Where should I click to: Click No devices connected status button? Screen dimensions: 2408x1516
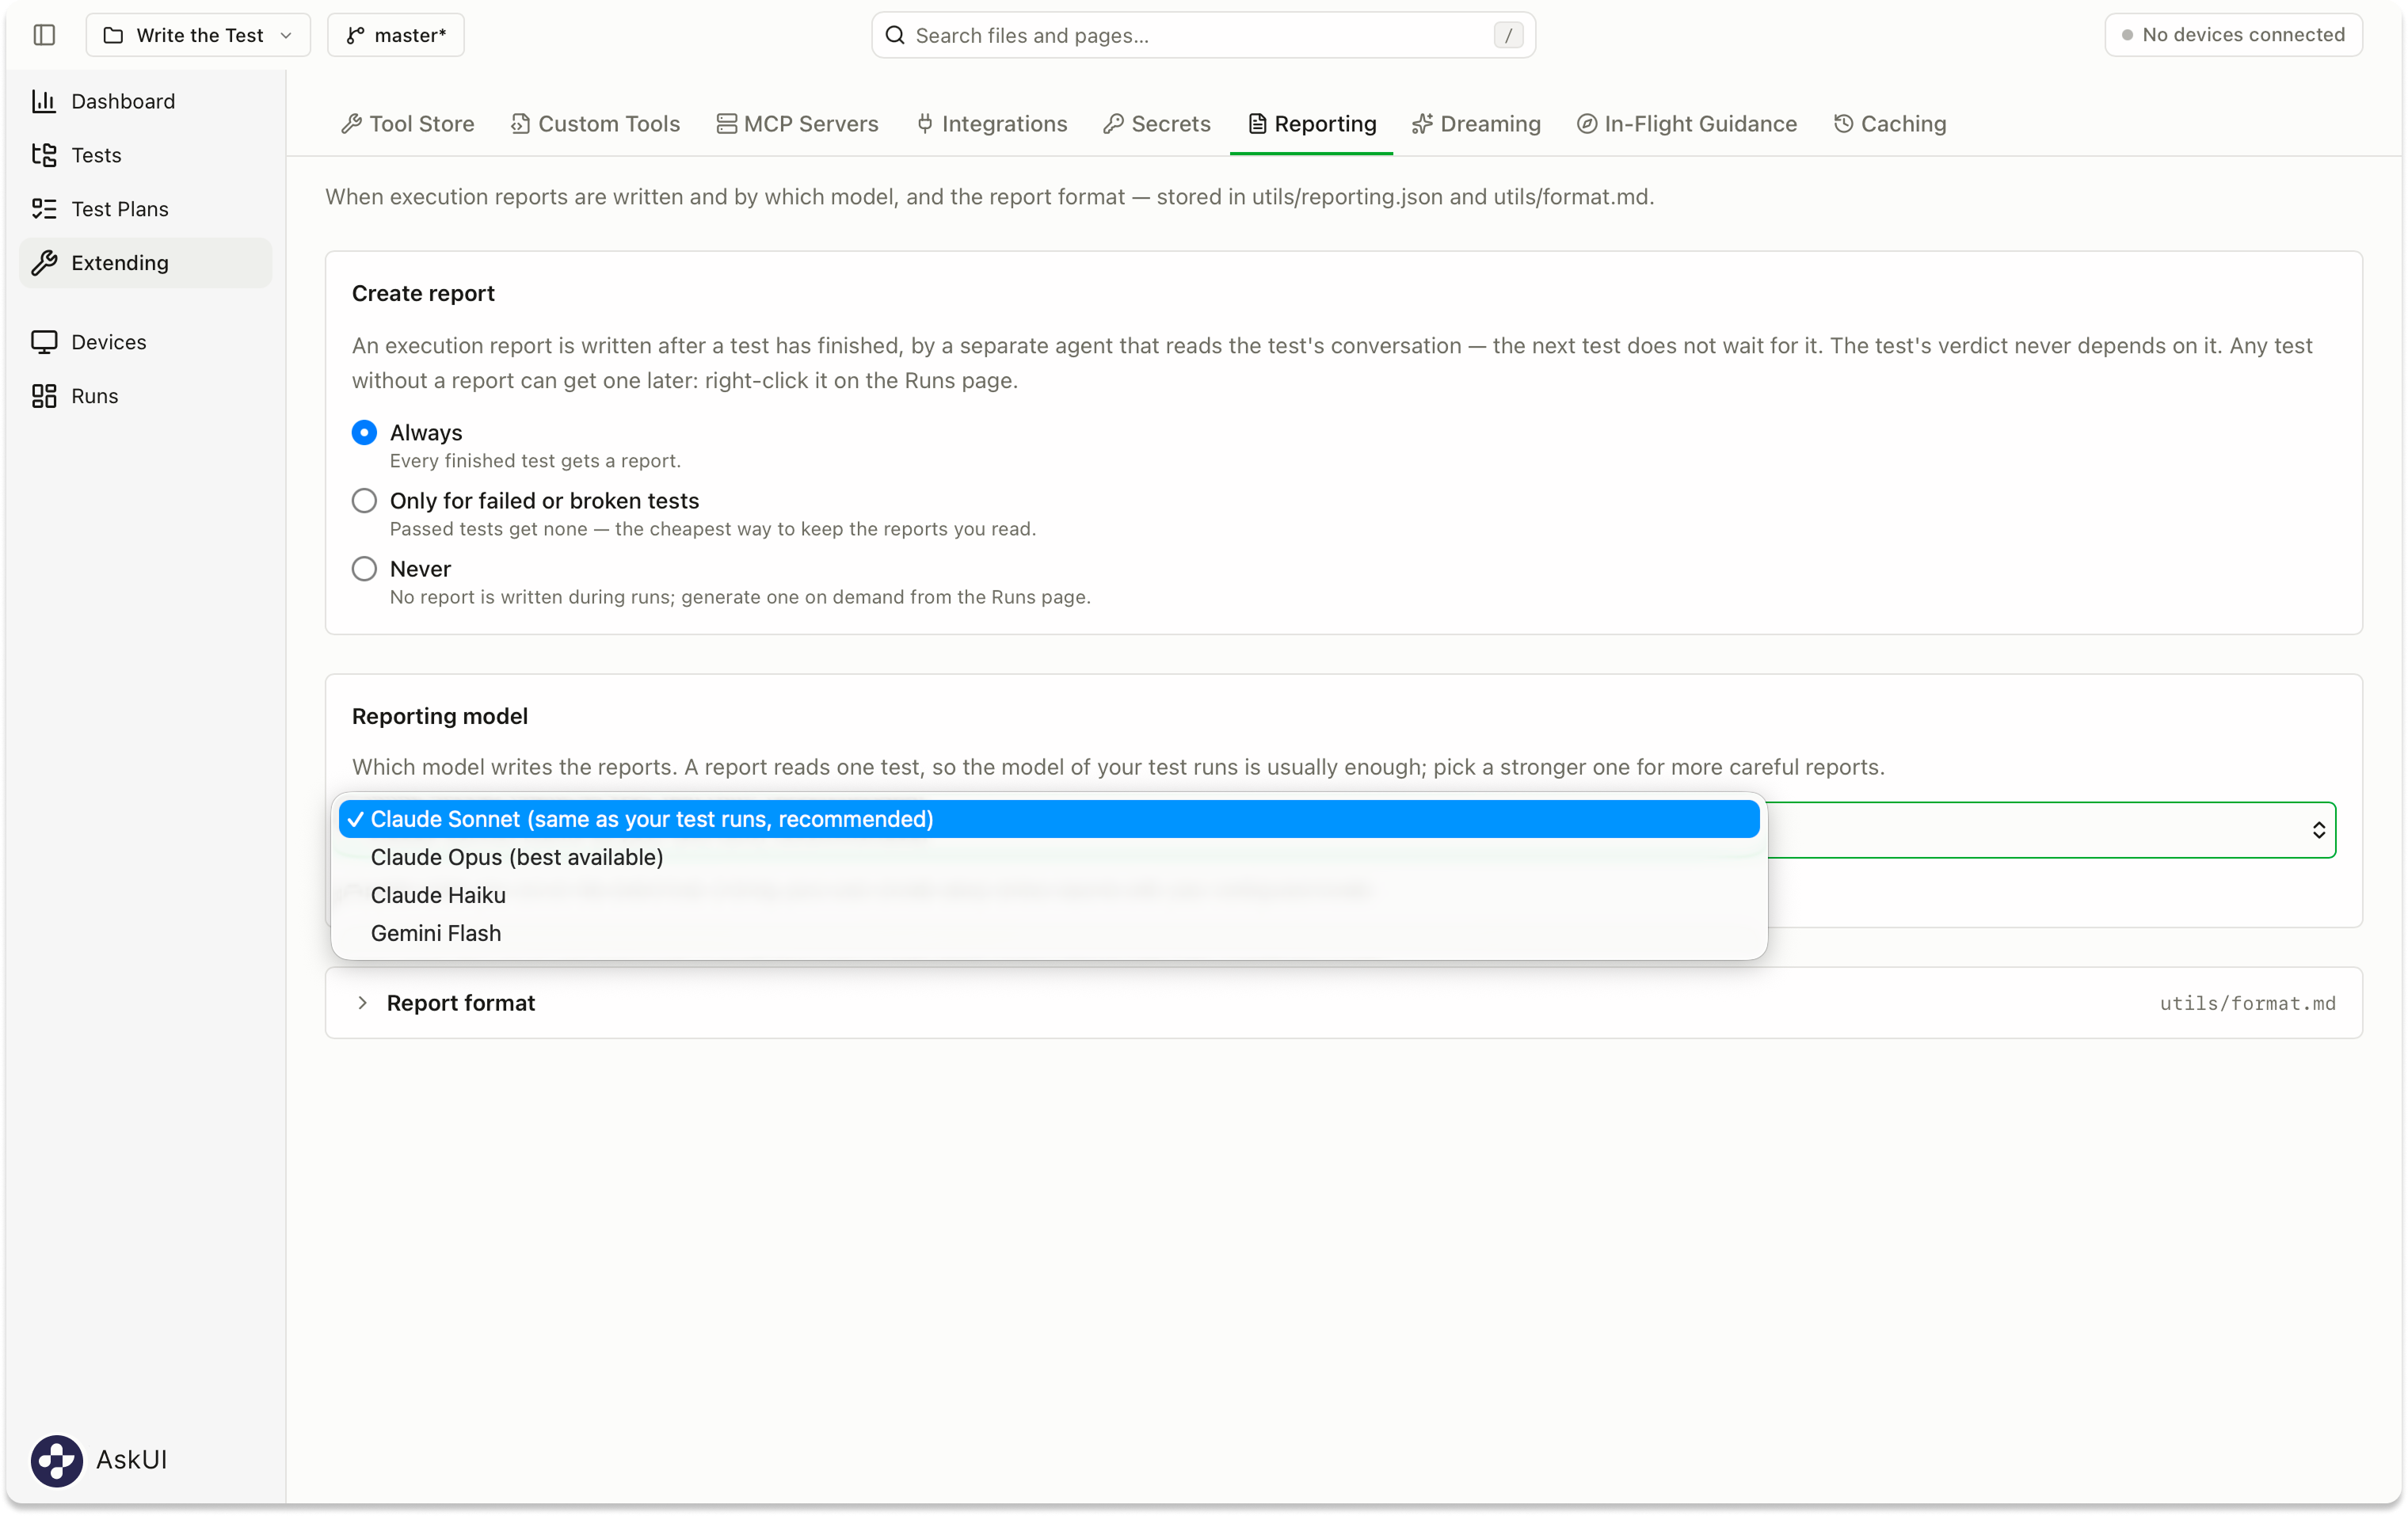2233,35
